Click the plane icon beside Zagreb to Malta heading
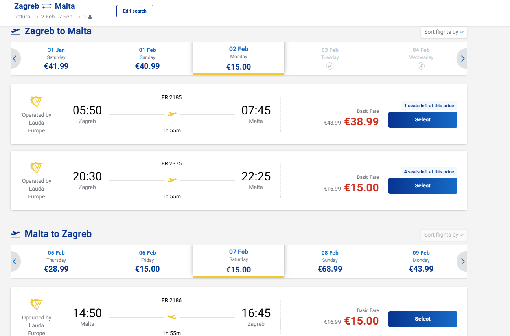This screenshot has width=510, height=336. (x=15, y=31)
